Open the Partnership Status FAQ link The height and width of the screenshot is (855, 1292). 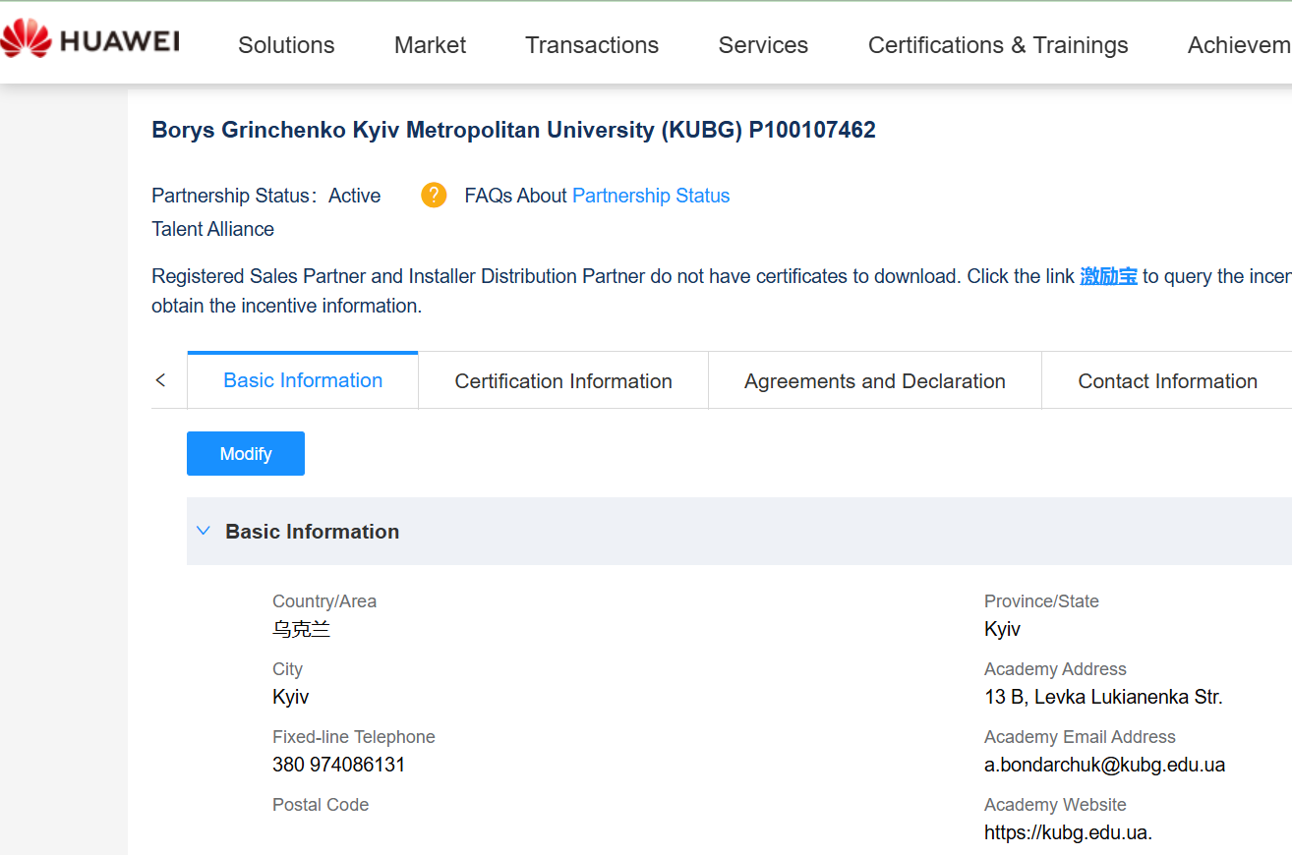[651, 196]
